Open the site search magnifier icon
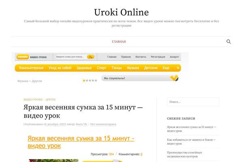This screenshot has height=162, width=243. [x=228, y=42]
